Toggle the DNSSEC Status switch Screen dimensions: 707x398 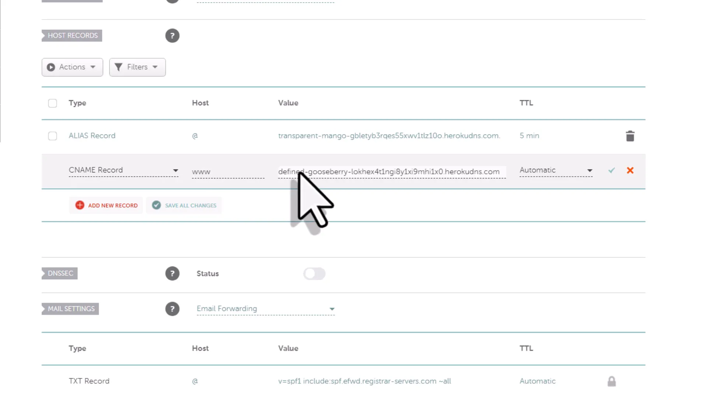pos(314,274)
